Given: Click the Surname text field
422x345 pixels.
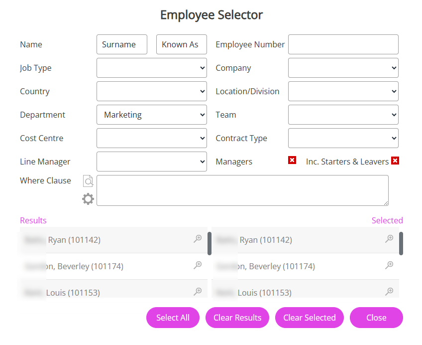Looking at the screenshot, I should pyautogui.click(x=122, y=44).
